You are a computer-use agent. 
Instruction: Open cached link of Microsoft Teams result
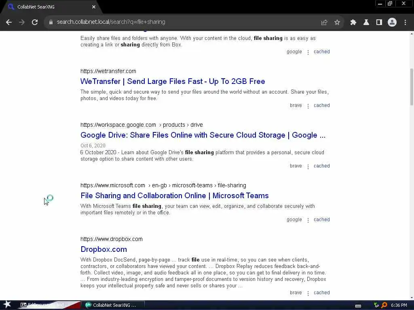click(321, 220)
